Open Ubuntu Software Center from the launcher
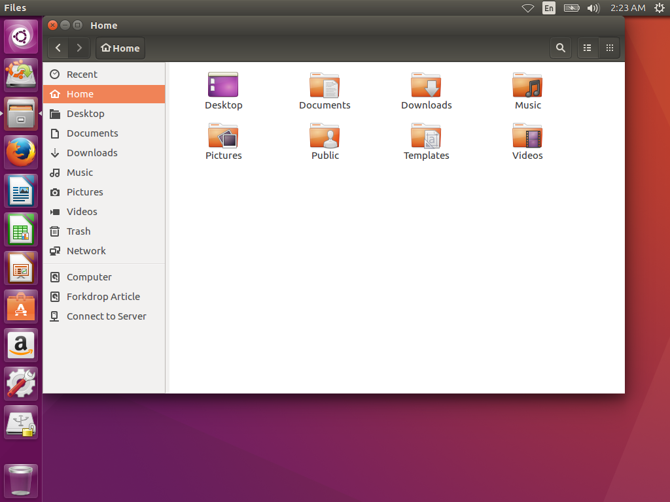 (x=21, y=306)
